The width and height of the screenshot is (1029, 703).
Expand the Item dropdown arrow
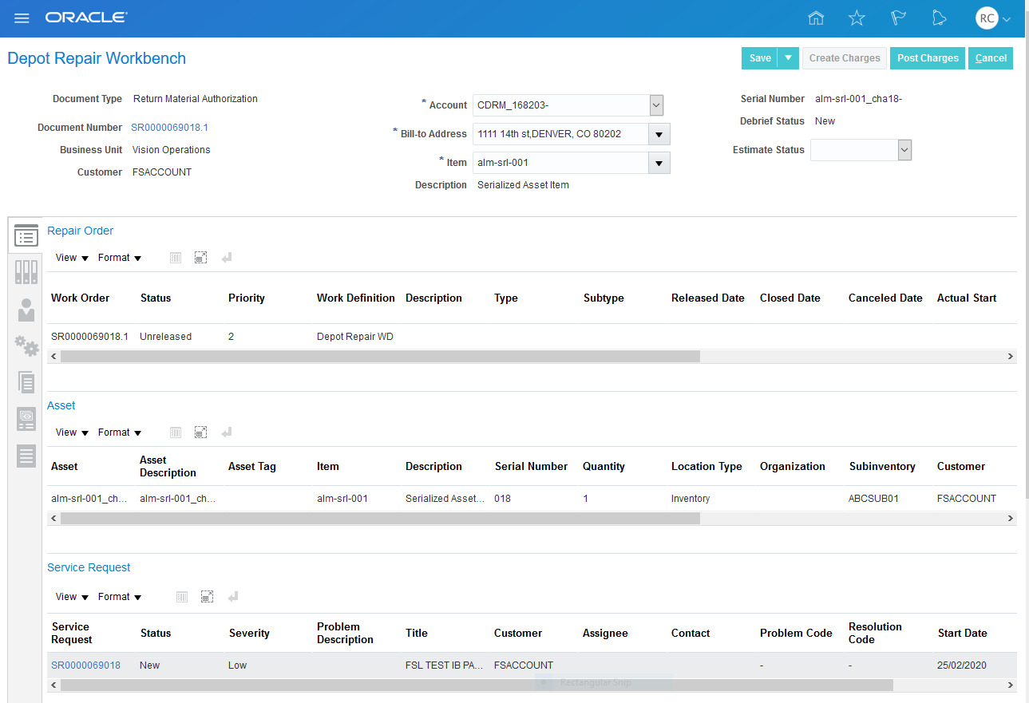point(659,163)
